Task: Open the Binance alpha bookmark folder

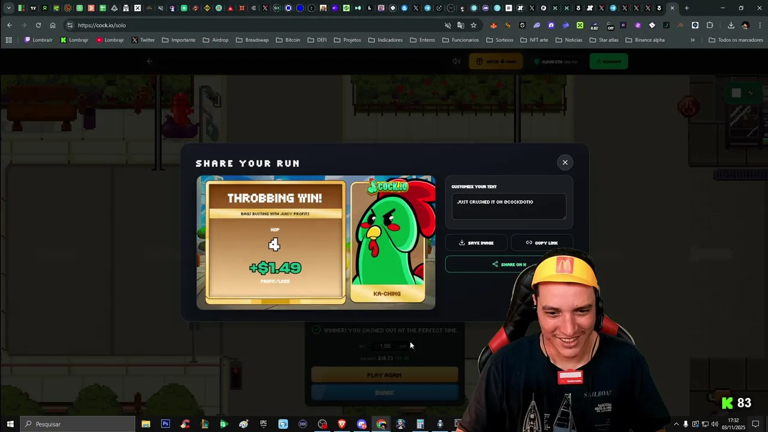Action: tap(645, 40)
